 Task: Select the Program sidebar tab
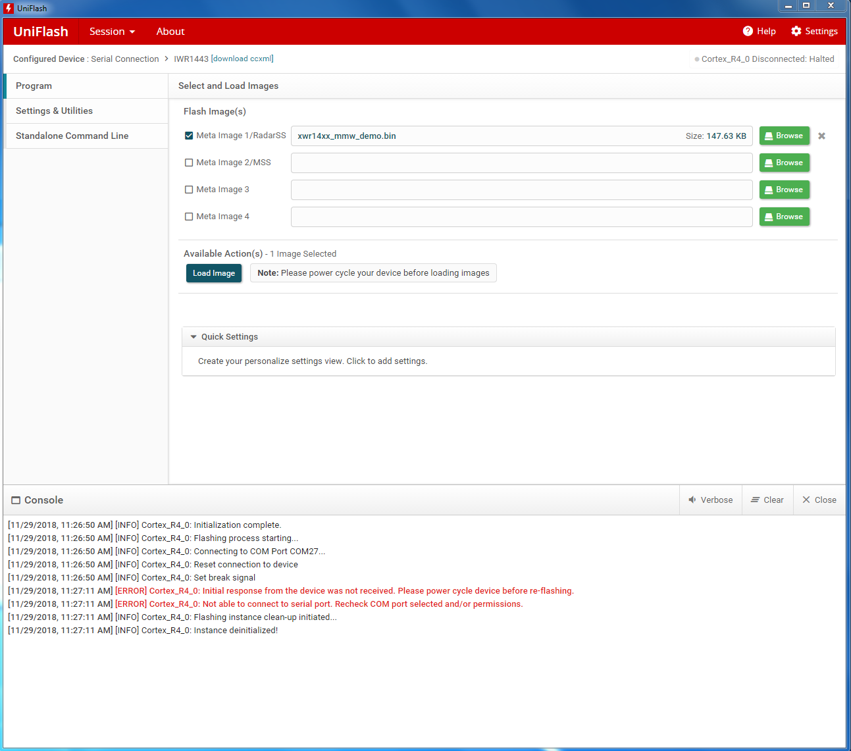[86, 86]
